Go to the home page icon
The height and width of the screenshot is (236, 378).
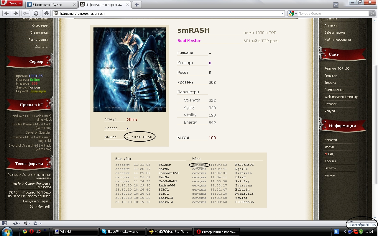coord(46,13)
